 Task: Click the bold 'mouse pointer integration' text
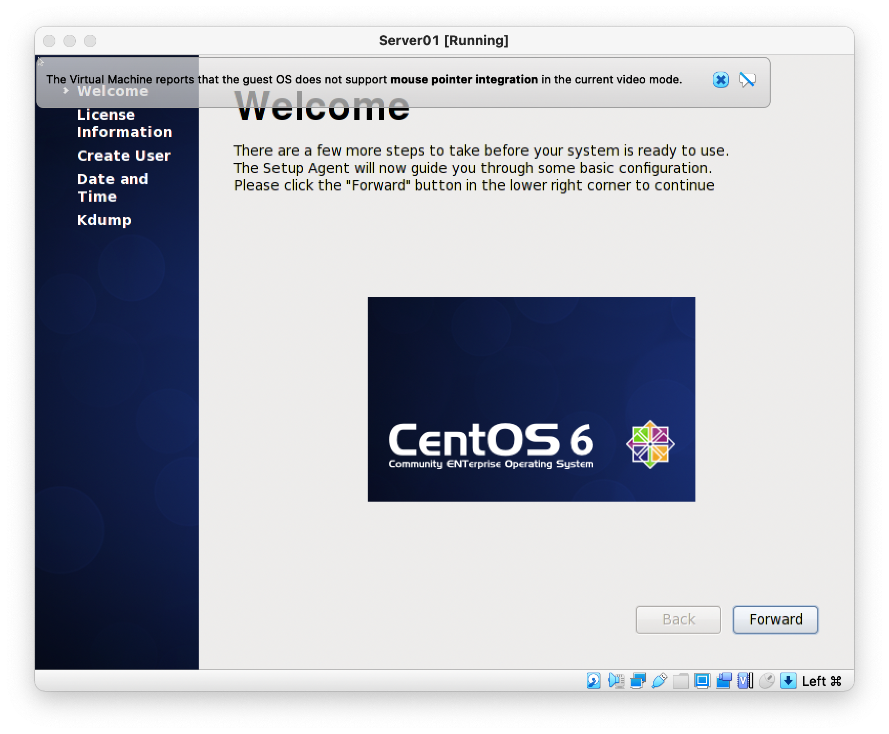click(x=464, y=79)
